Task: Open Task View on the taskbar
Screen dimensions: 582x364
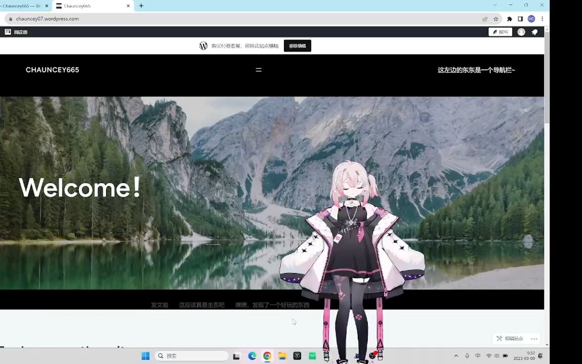Action: click(236, 356)
